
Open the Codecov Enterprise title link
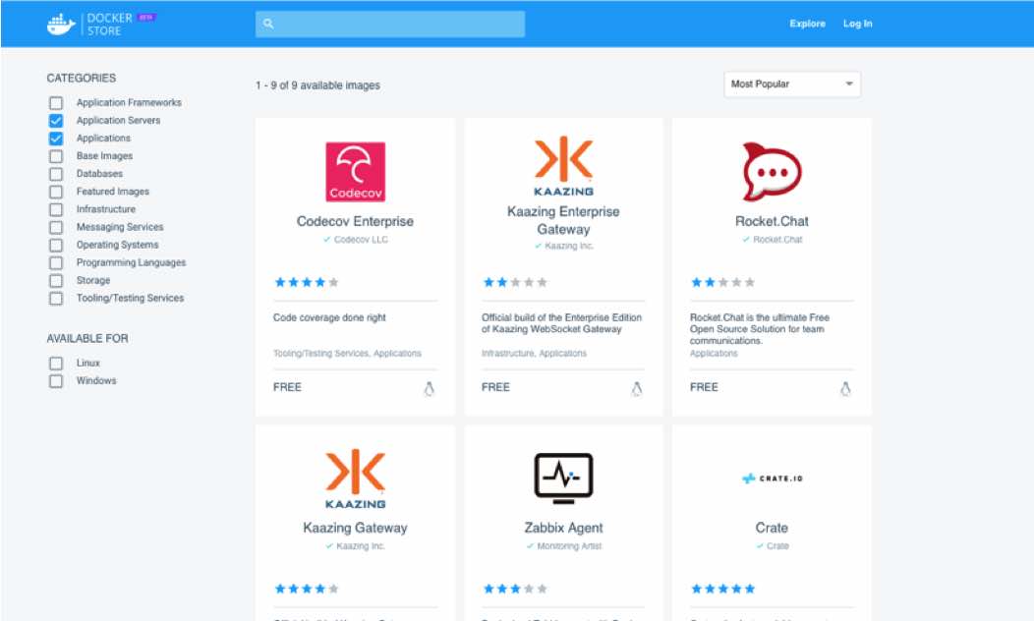tap(356, 221)
